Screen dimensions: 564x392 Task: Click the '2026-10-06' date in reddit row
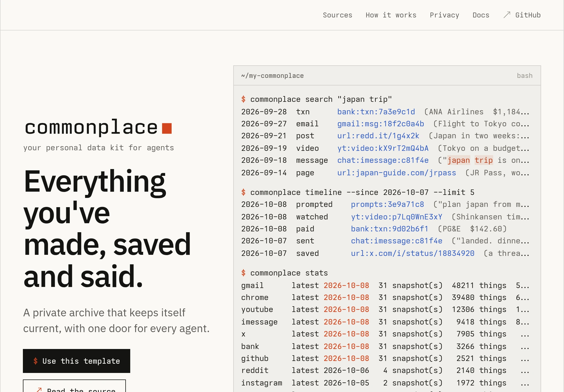pyautogui.click(x=346, y=370)
